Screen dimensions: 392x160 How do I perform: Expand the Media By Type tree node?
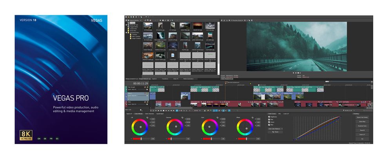[x=126, y=25]
